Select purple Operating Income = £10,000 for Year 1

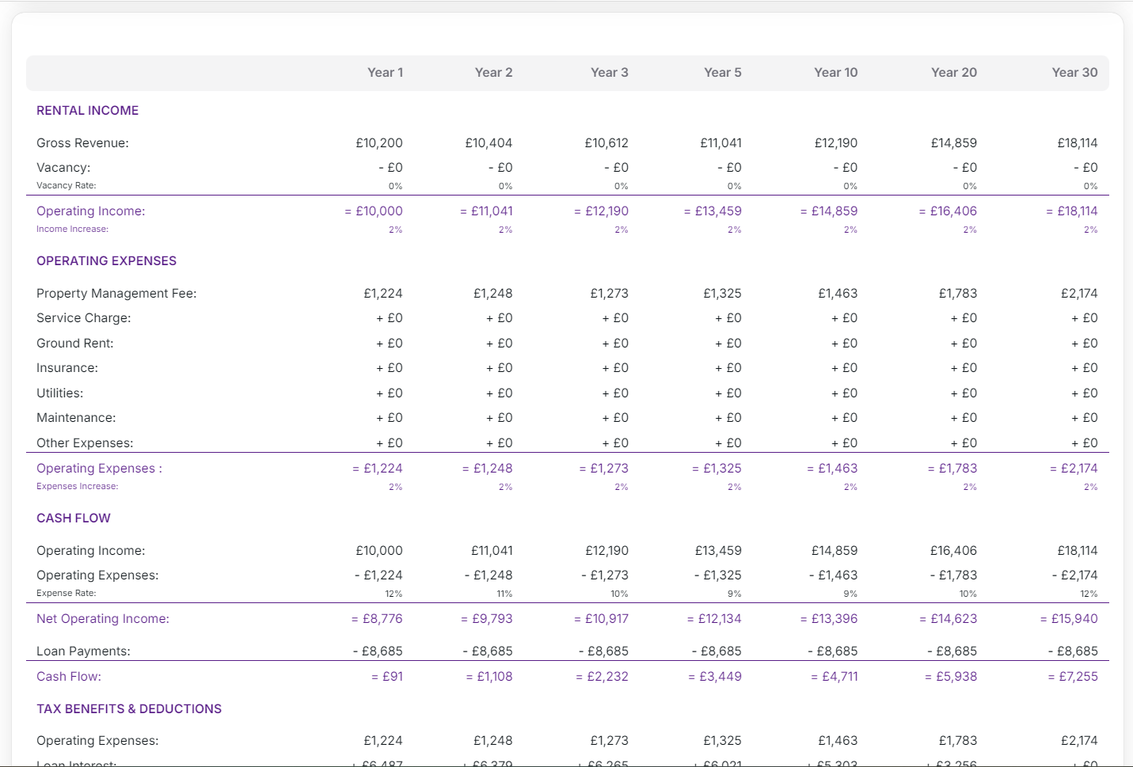click(374, 211)
